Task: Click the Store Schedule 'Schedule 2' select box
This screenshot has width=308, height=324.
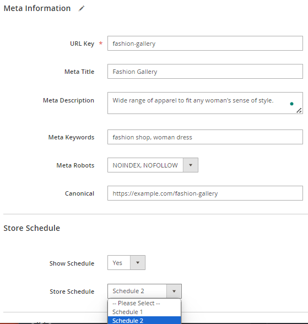Action: tap(144, 291)
